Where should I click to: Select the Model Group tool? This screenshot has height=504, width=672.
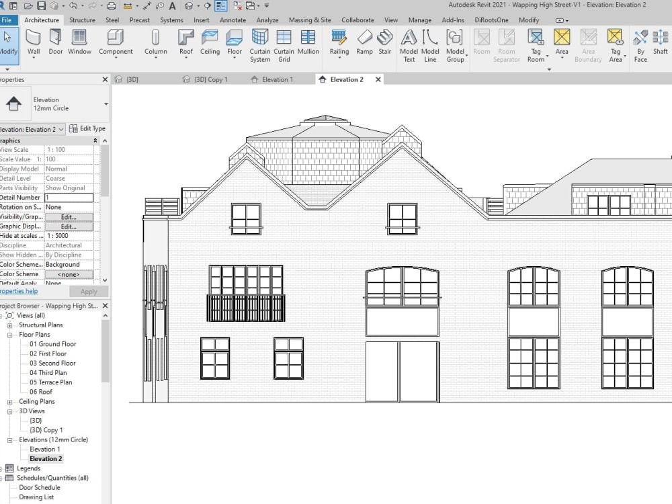455,46
